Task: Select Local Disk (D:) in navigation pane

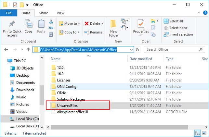Action: tap(27, 126)
